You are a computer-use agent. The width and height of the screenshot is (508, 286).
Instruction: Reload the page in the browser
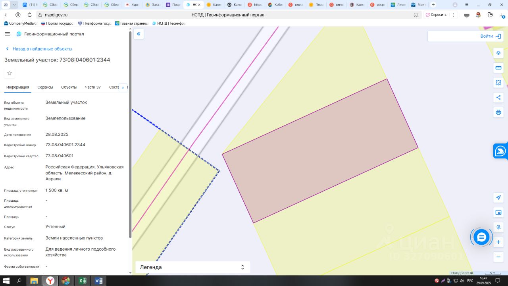[x=29, y=15]
